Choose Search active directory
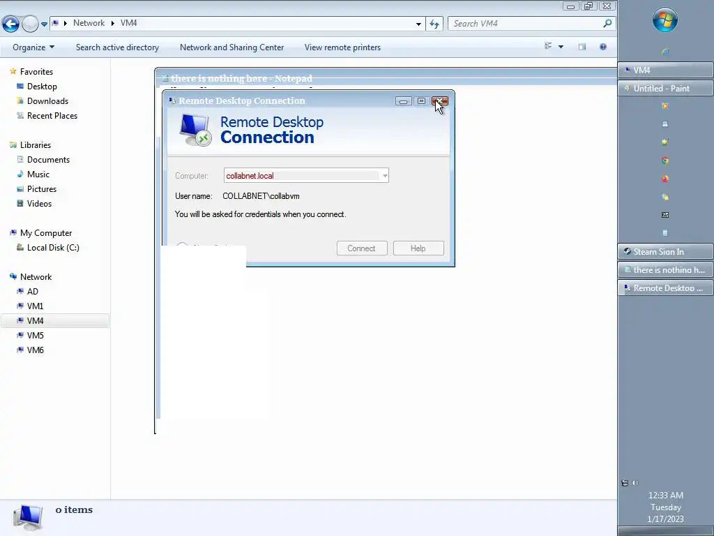714x536 pixels. [117, 47]
